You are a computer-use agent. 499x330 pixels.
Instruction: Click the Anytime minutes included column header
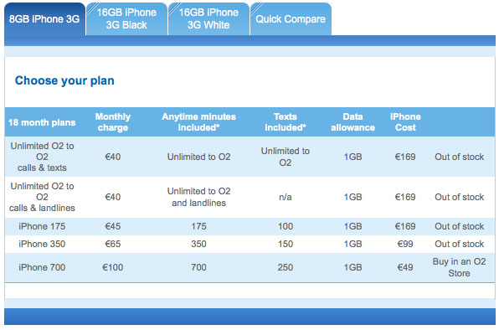[198, 122]
